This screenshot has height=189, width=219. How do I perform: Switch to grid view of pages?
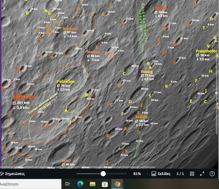192,174
